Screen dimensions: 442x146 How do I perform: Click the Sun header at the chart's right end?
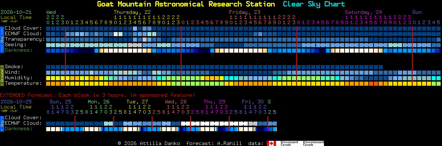(417, 12)
